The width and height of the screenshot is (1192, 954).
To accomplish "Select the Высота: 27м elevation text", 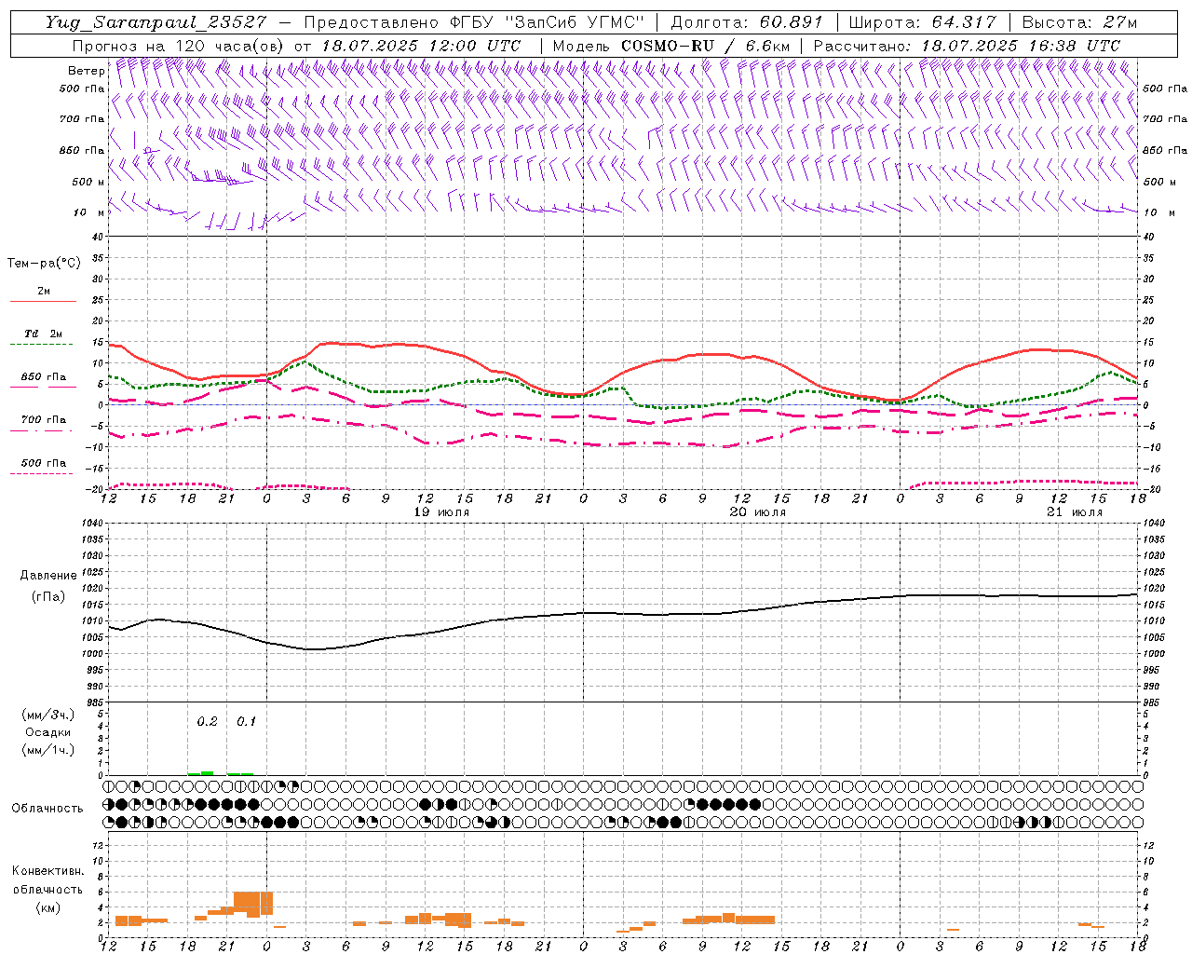I will [1079, 22].
